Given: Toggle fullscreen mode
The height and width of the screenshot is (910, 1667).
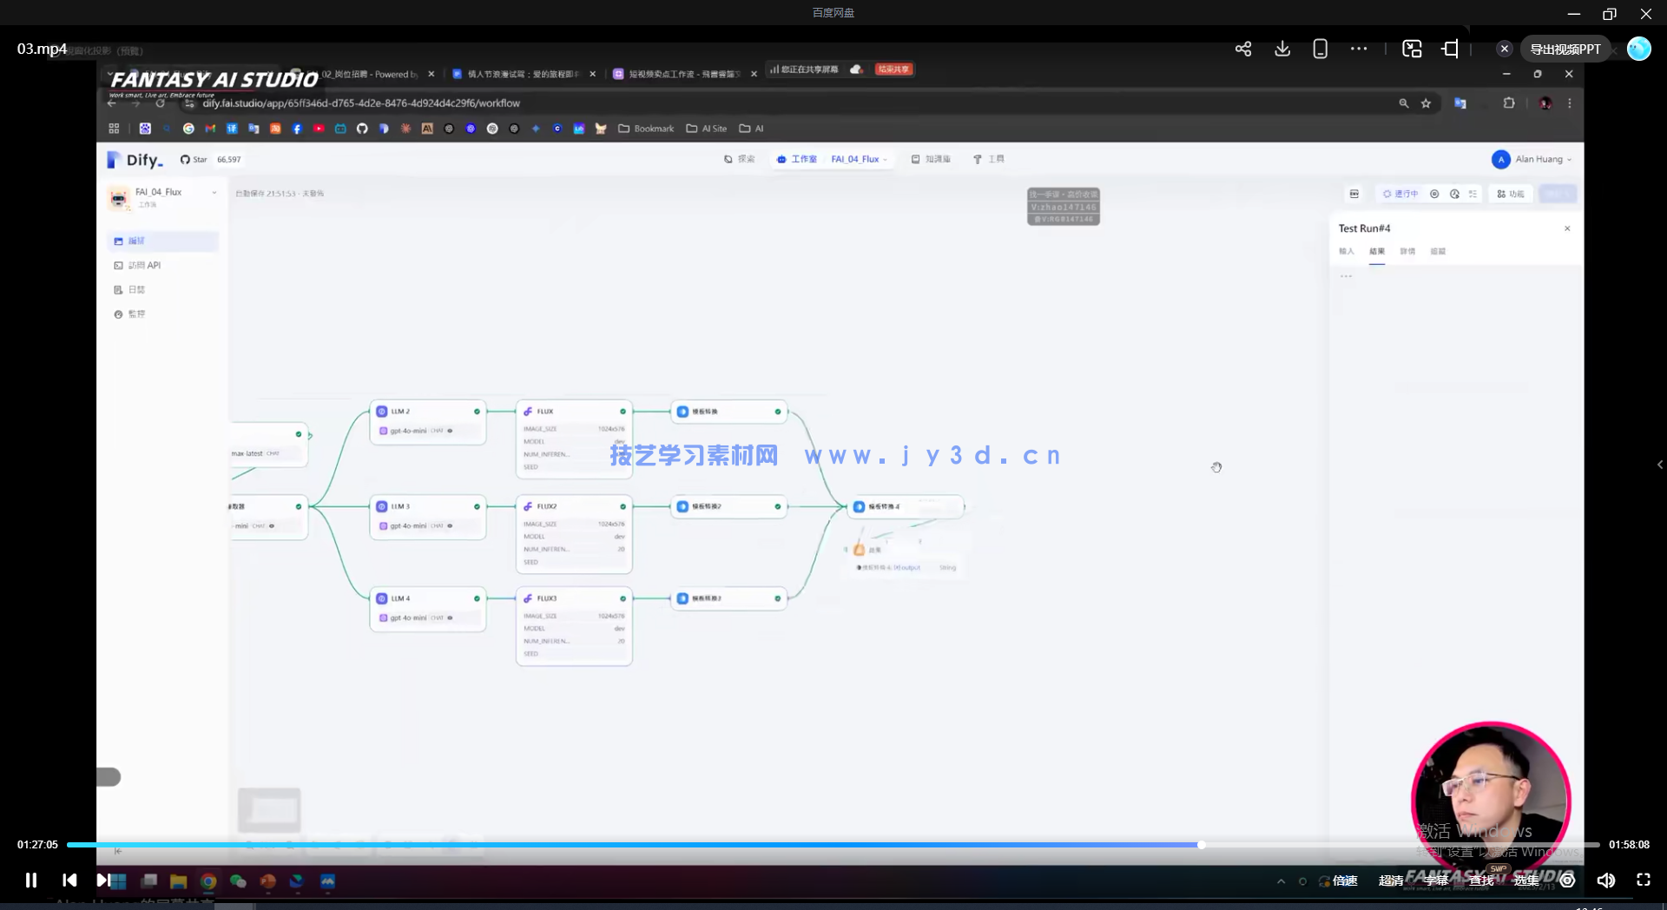Looking at the screenshot, I should [x=1644, y=880].
